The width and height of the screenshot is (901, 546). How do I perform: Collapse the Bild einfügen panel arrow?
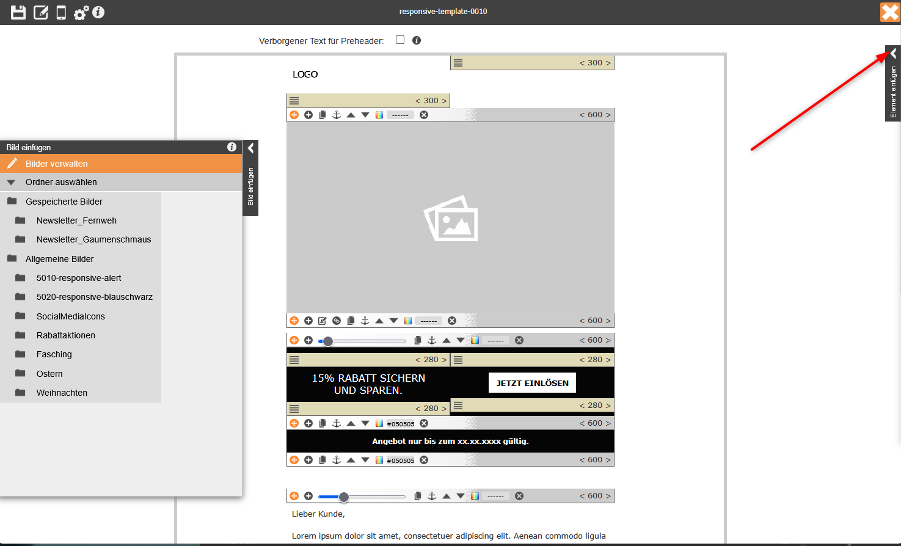(250, 148)
